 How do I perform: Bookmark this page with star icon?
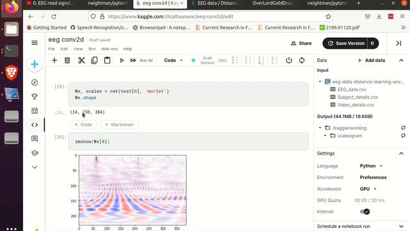tap(328, 17)
